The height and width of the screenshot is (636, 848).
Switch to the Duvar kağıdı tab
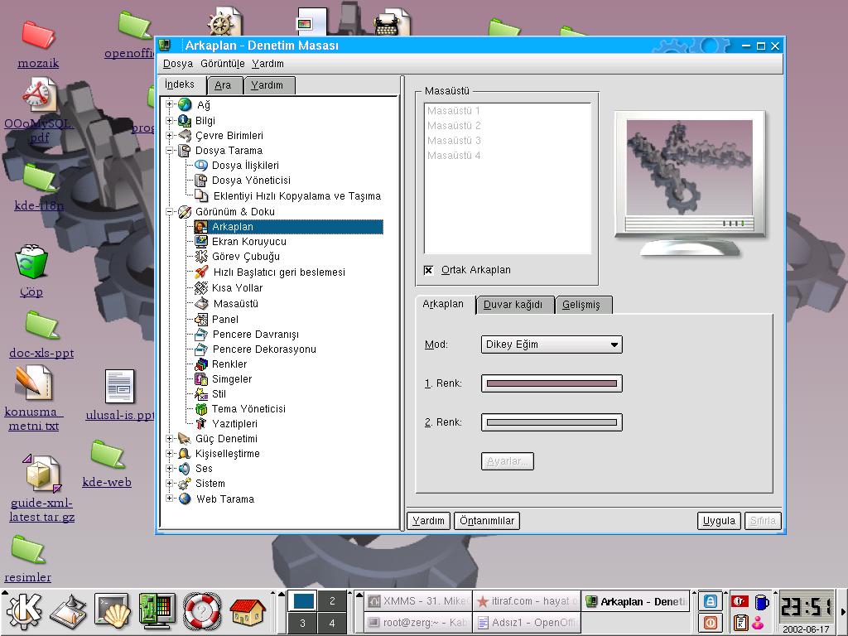point(513,305)
